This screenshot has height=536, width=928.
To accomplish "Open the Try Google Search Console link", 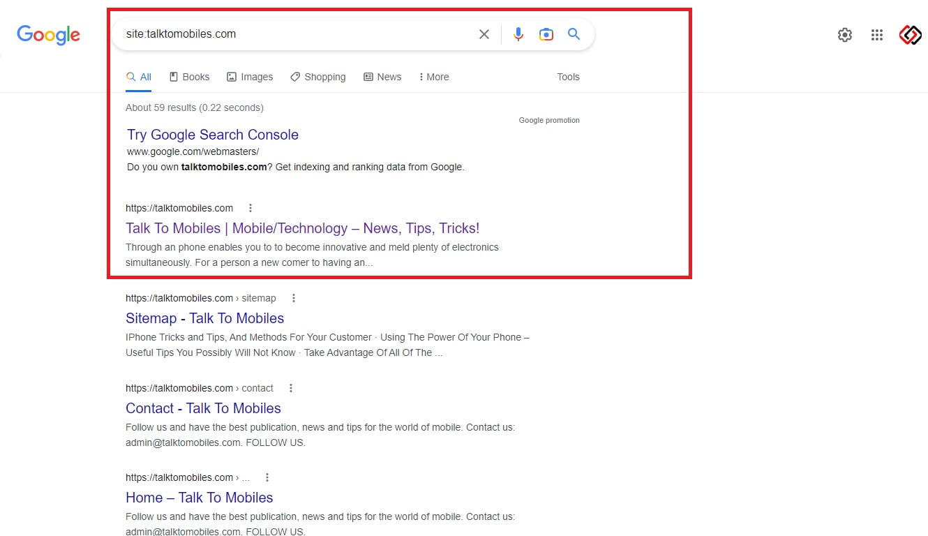I will (213, 135).
